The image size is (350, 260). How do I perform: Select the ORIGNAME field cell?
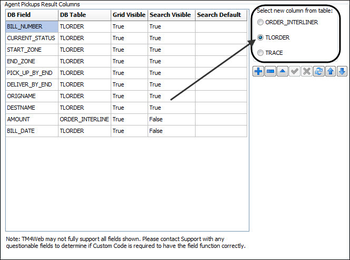click(32, 97)
